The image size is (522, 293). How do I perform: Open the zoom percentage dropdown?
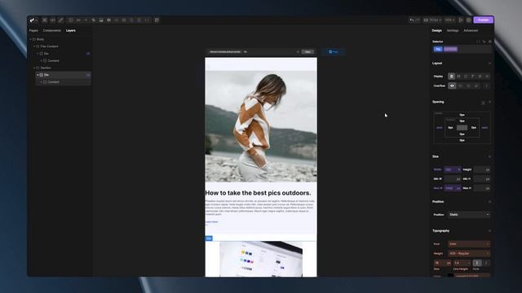tap(449, 20)
